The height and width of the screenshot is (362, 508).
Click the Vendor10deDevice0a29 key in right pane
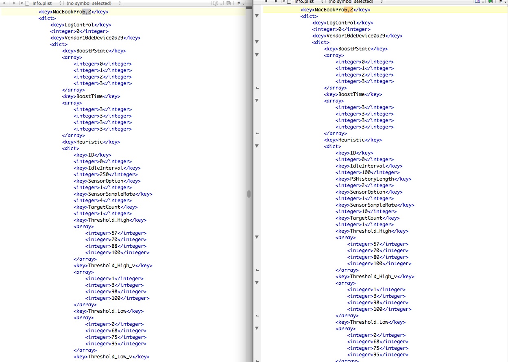358,36
